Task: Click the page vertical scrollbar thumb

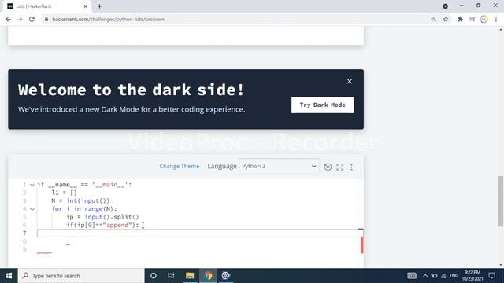Action: coord(501,201)
